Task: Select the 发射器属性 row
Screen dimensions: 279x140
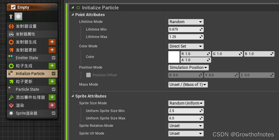Action: click(x=25, y=34)
